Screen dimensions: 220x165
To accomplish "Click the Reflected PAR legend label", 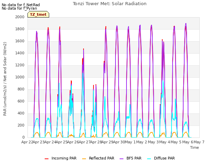I will tap(102, 158).
